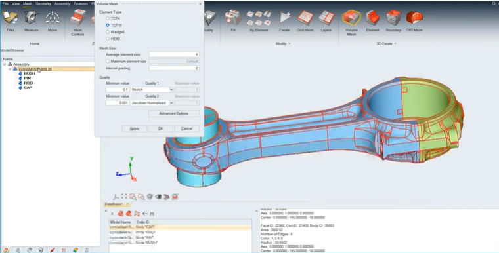Image resolution: width=499 pixels, height=253 pixels.
Task: Open the View menu
Action: 16,4
